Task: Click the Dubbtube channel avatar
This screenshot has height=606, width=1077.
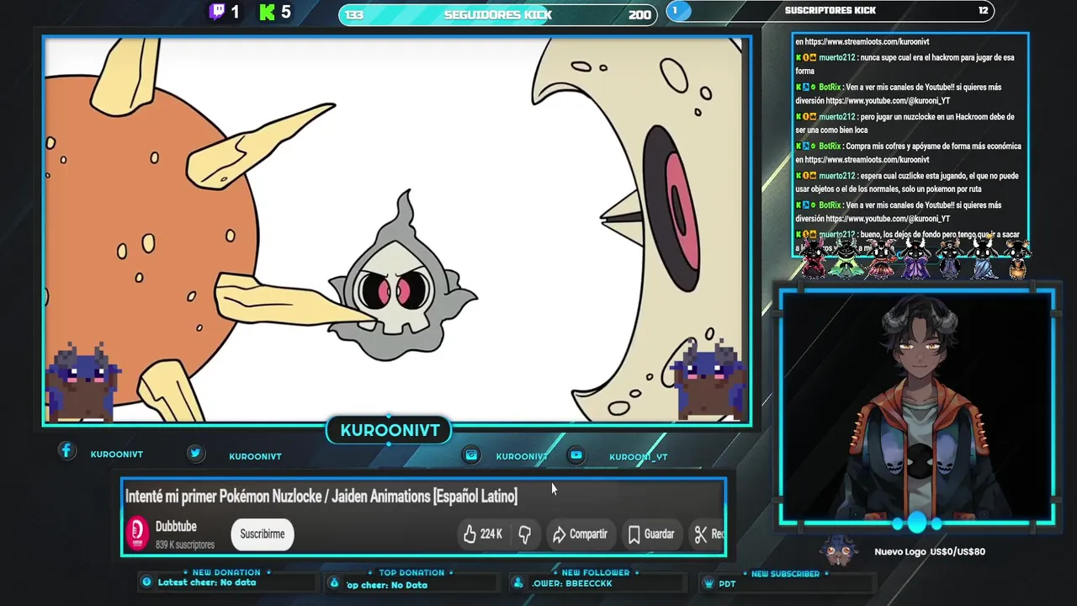Action: pos(137,534)
